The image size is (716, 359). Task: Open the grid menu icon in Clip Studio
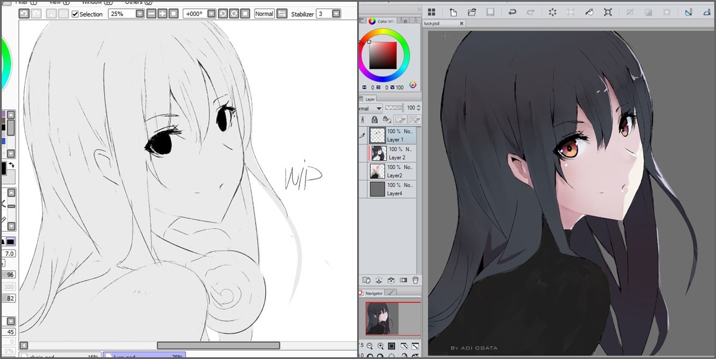[432, 12]
